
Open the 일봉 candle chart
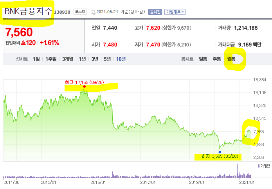coord(203,59)
